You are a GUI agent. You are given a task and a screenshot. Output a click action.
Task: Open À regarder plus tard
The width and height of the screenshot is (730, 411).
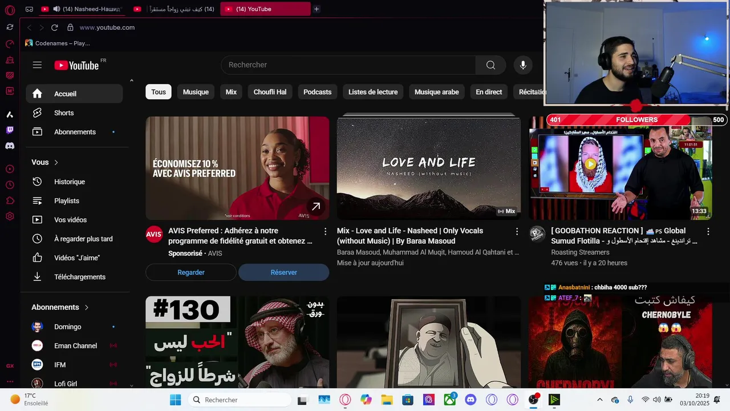point(74,239)
